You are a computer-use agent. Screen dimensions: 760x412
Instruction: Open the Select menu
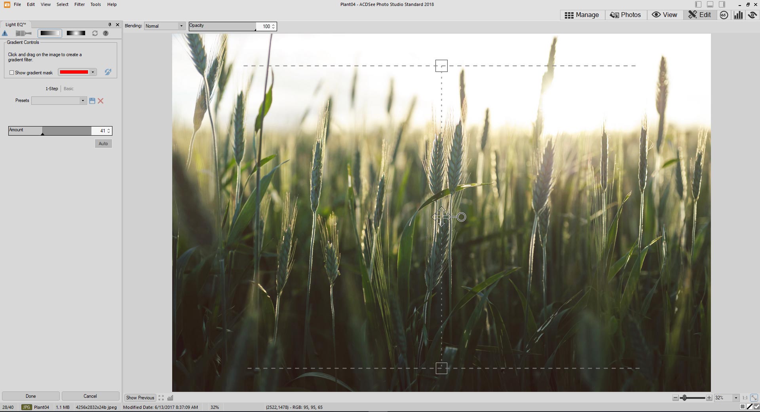coord(63,4)
